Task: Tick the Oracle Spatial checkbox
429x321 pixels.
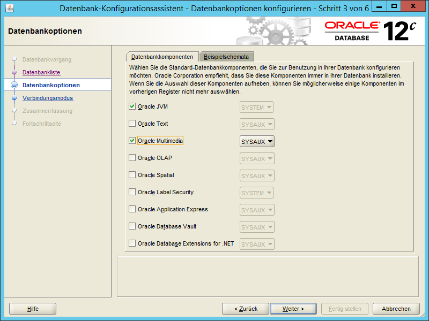Action: pos(132,175)
